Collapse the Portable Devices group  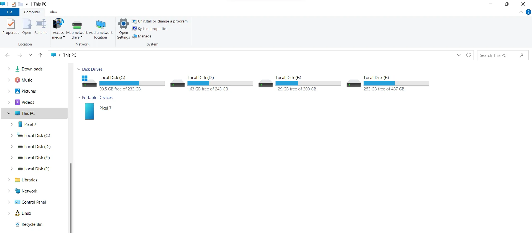pos(79,98)
